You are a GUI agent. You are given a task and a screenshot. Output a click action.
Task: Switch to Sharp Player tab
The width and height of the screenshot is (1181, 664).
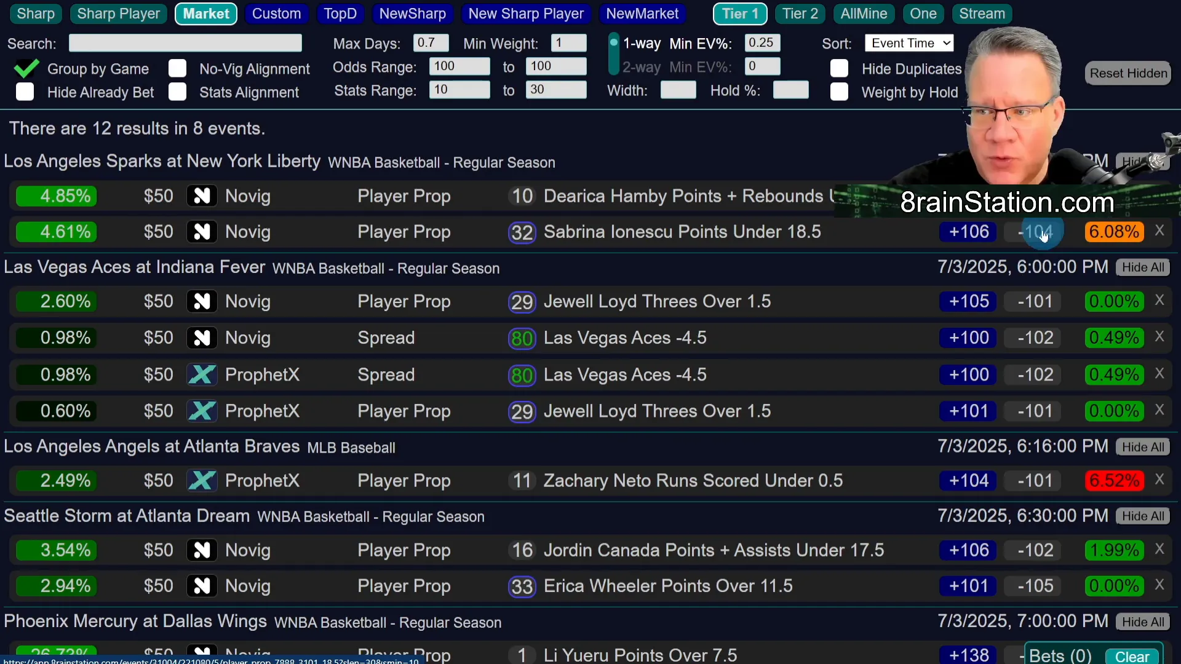point(118,14)
